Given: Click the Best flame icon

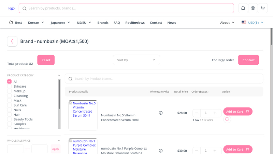Looking at the screenshot, I should 11,23.
